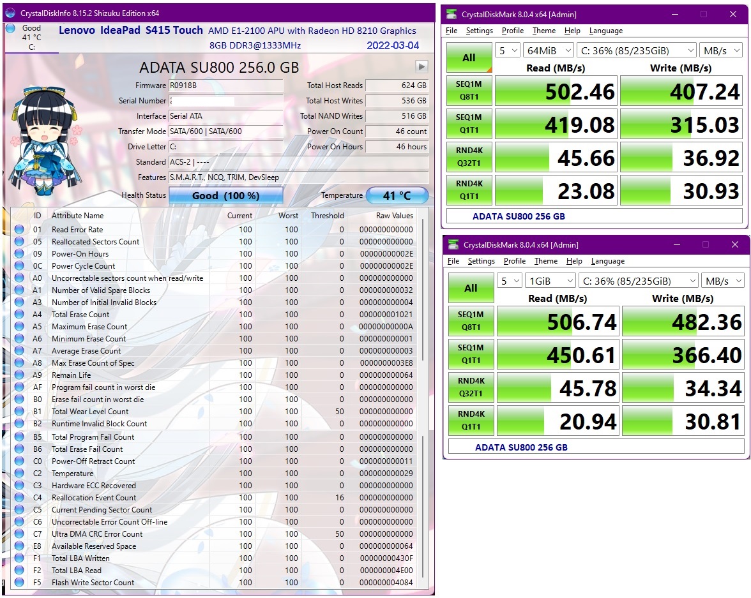Click the Features field listing S.M.A.R.T., NCQ
The width and height of the screenshot is (751, 598).
(299, 177)
